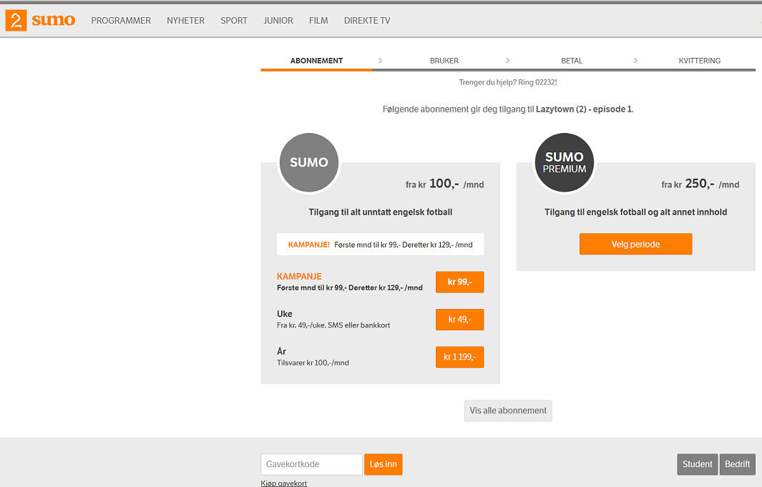Click the 'fra kr 250,- /mnd' price

700,184
